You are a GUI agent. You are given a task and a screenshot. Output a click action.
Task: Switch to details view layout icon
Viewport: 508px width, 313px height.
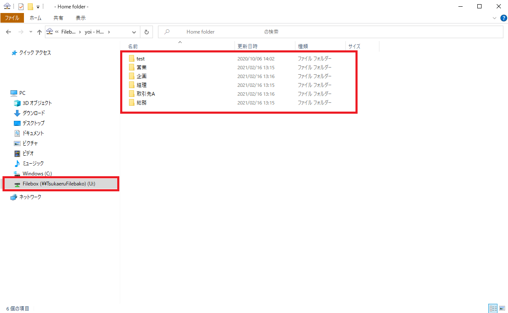pyautogui.click(x=492, y=308)
